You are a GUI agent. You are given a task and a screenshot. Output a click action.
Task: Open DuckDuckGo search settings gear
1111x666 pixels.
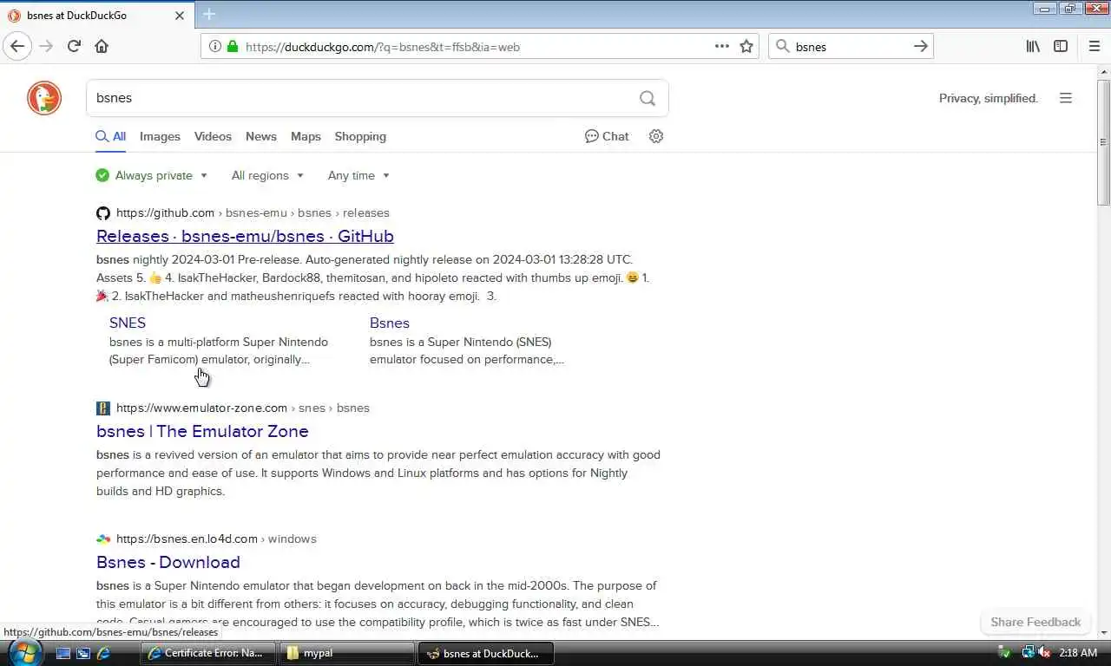[x=656, y=136]
